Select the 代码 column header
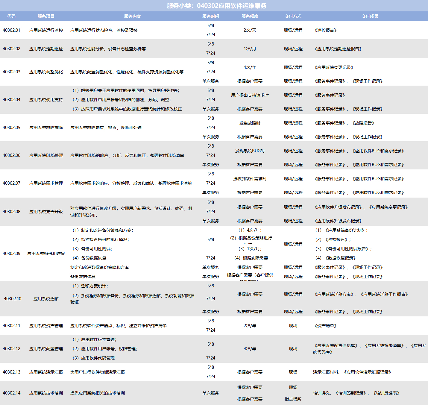This screenshot has height=405, width=428. pyautogui.click(x=11, y=16)
